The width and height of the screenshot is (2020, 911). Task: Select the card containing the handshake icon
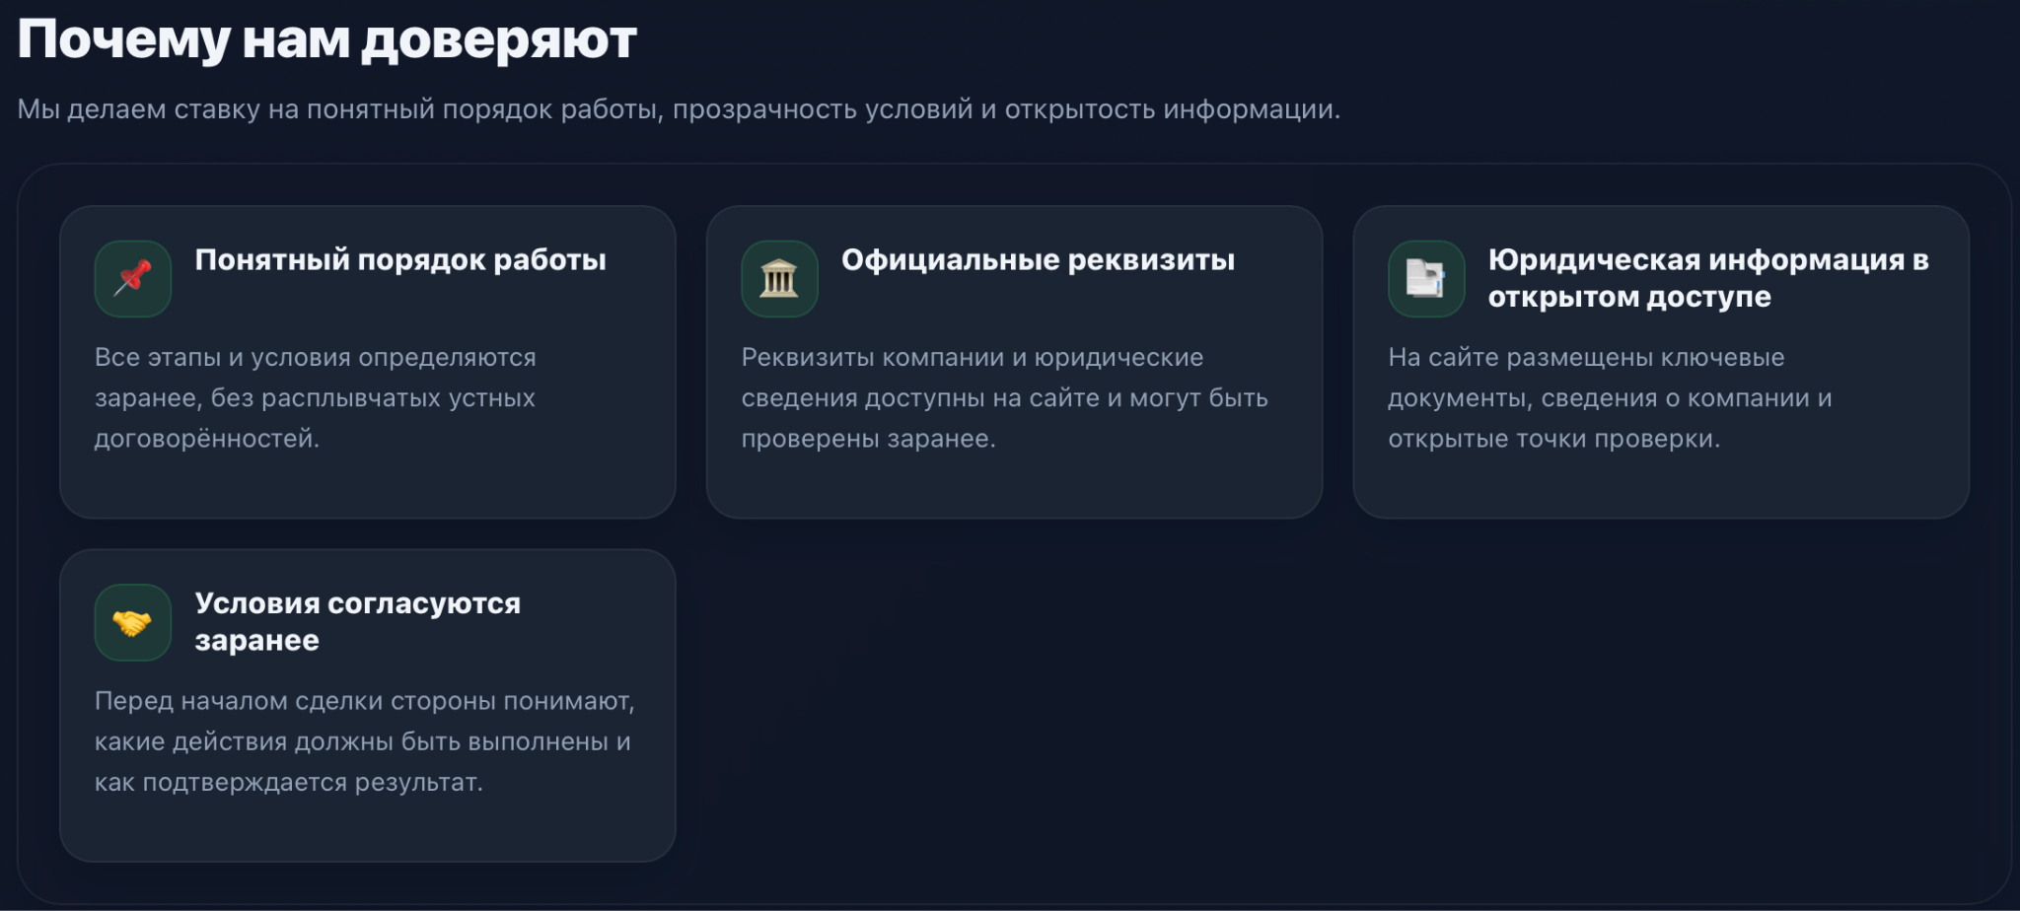point(367,826)
